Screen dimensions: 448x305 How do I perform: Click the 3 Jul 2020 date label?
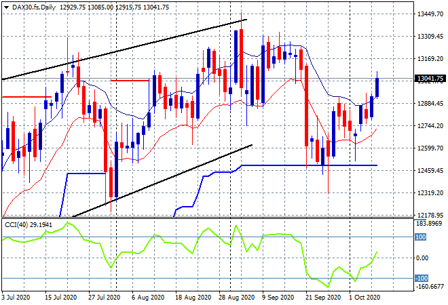tap(16, 298)
